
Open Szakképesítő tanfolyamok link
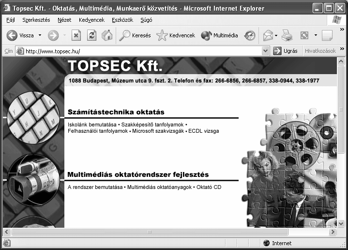(152, 125)
